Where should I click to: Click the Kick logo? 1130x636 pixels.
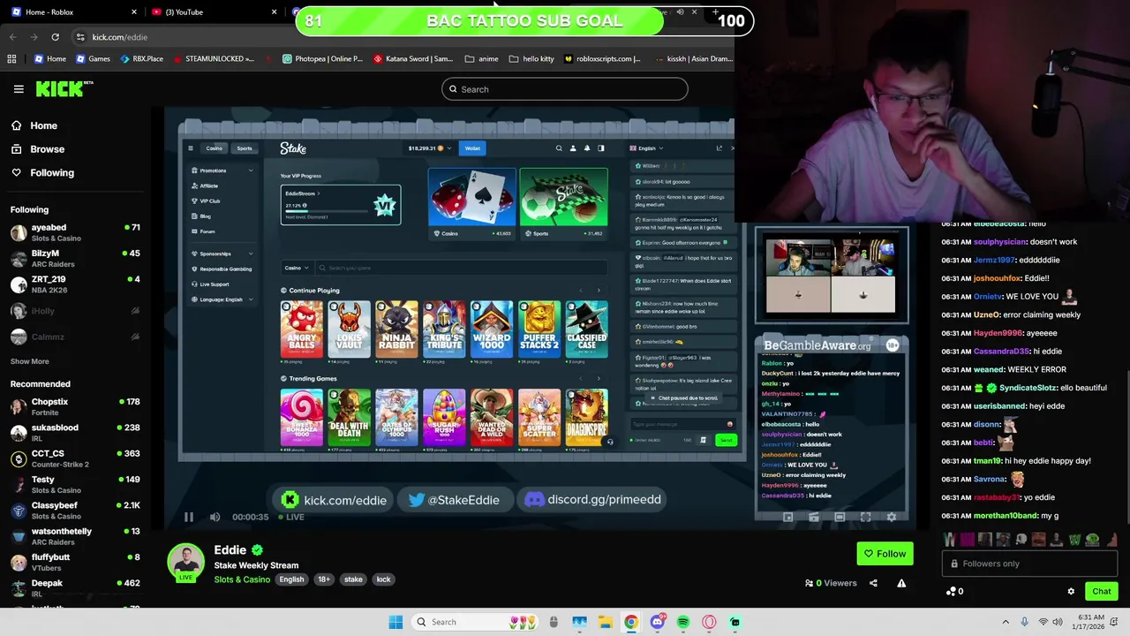[64, 88]
